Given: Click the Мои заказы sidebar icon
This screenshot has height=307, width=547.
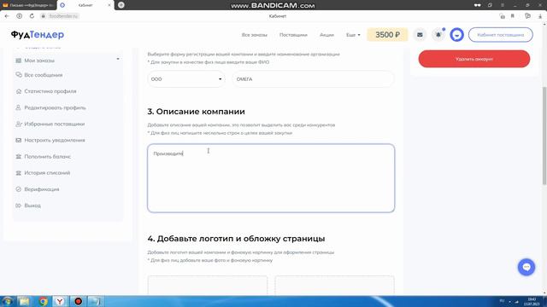Looking at the screenshot, I should (19, 61).
